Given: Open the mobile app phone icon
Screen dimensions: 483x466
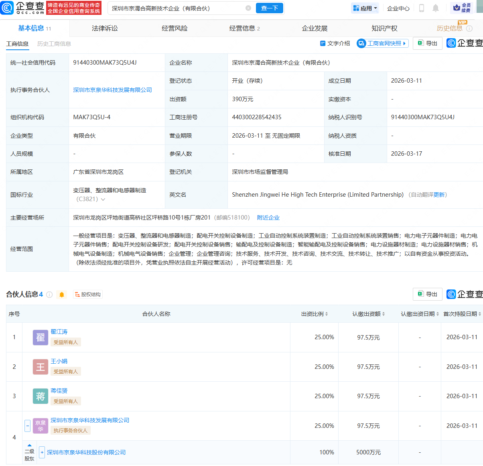Looking at the screenshot, I should coord(421,8).
